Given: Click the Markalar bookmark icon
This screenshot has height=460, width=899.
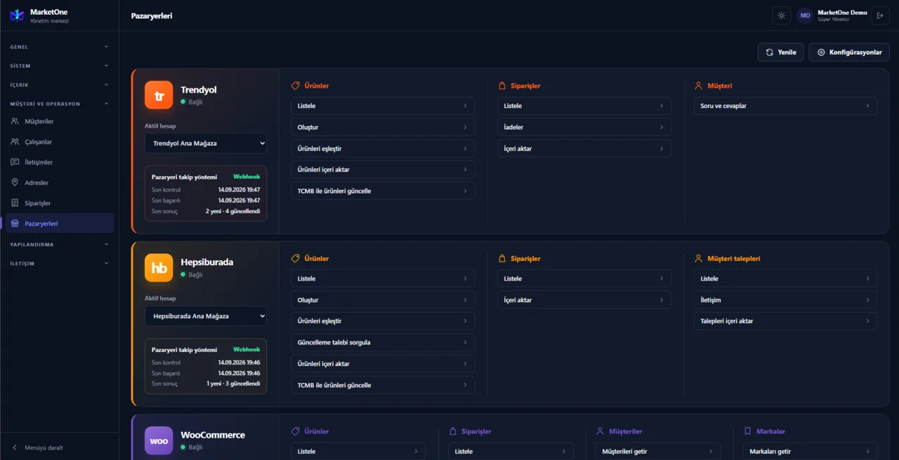Looking at the screenshot, I should point(747,431).
